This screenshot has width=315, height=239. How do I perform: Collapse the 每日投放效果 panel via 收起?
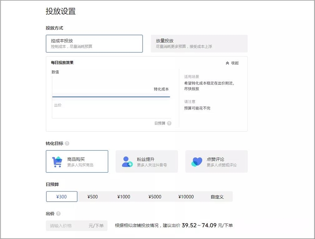pyautogui.click(x=235, y=62)
